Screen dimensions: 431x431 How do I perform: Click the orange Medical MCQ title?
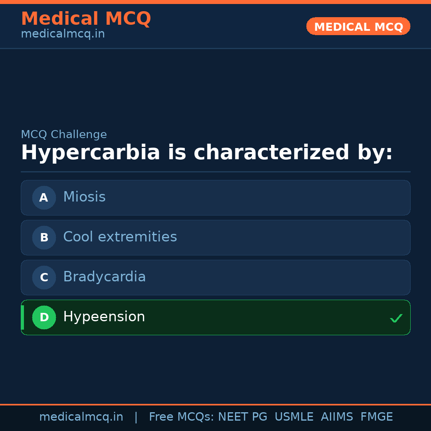86,19
